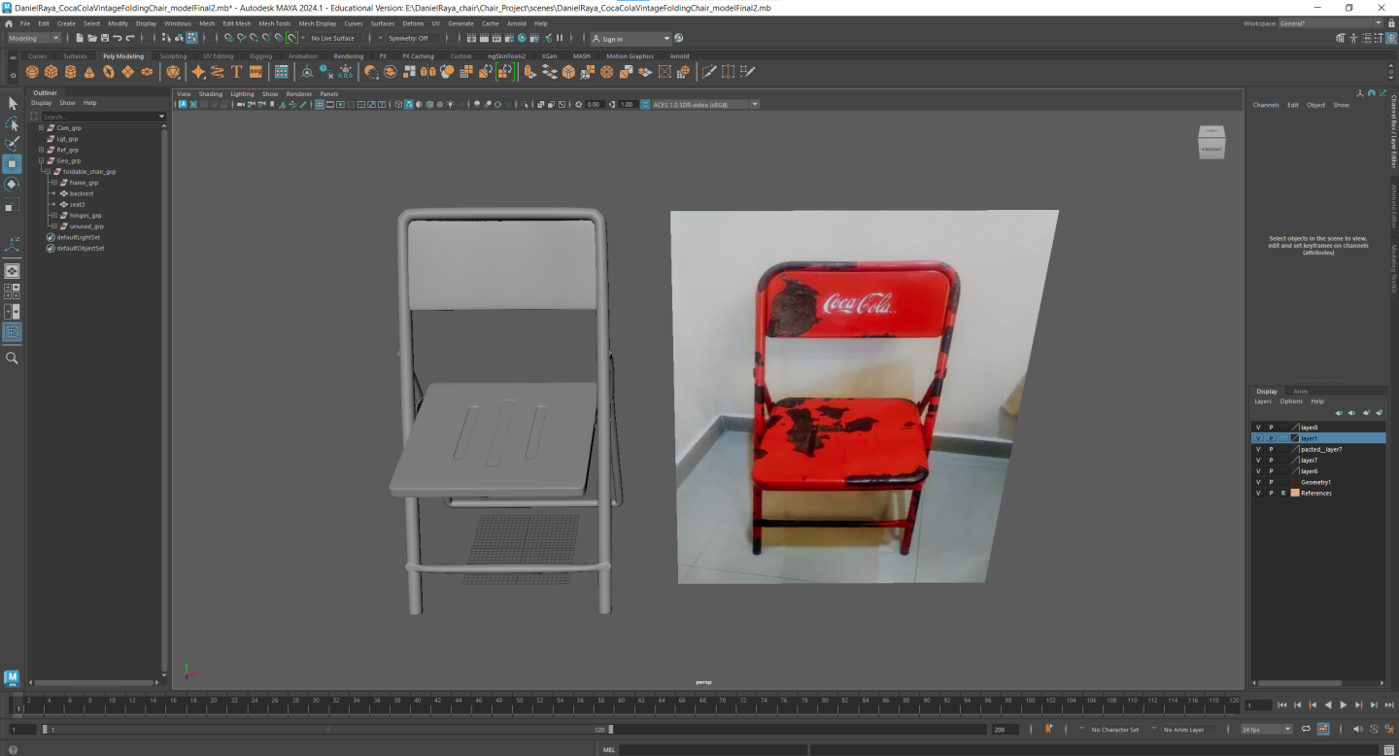Collapse the foldable_chair_grp node

coord(47,172)
